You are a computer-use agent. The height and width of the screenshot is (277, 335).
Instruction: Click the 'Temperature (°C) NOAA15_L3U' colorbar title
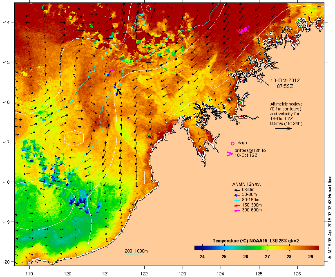coord(245,241)
